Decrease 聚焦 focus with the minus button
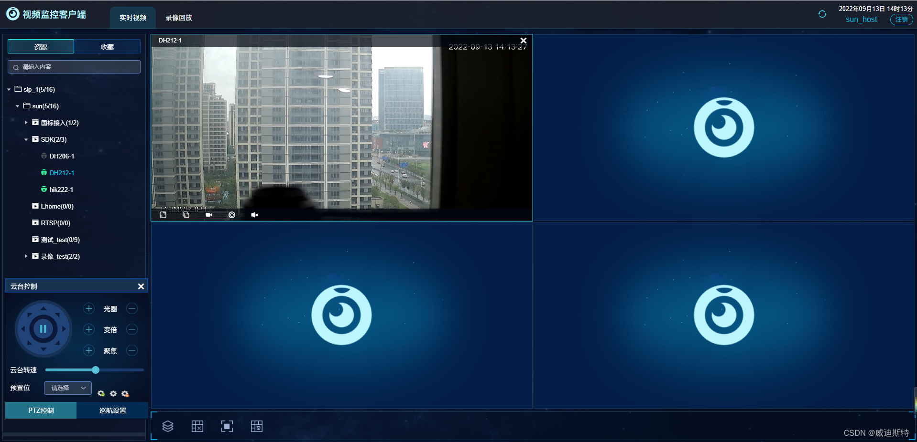Screen dimensions: 917x442 tap(132, 350)
